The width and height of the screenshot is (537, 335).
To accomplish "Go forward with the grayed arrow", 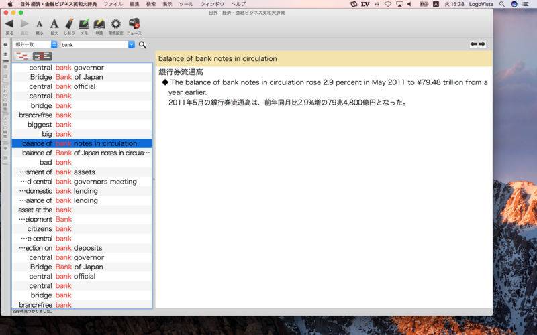I will [x=24, y=24].
